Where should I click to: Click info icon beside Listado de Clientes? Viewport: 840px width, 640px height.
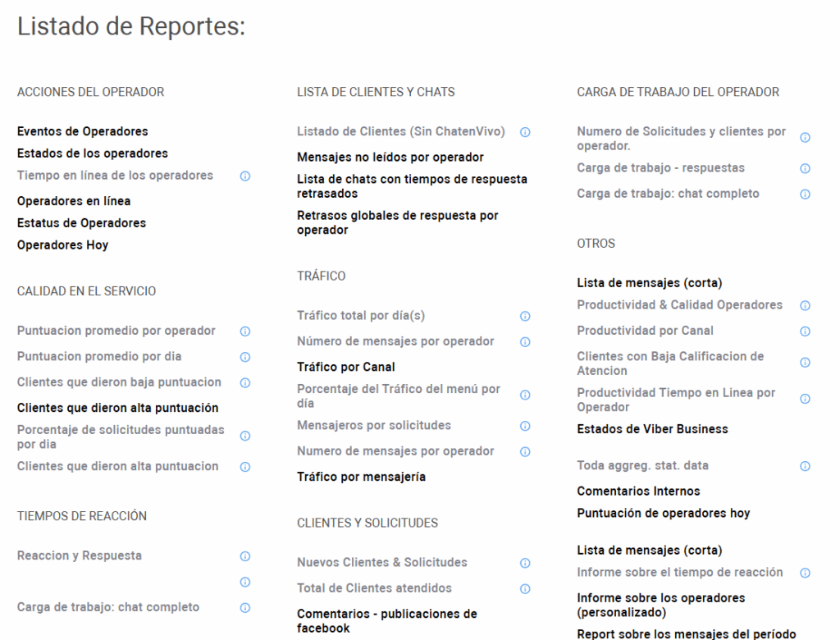coord(525,132)
